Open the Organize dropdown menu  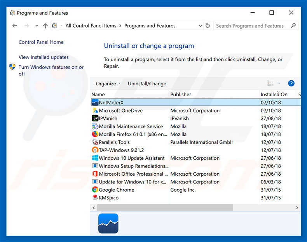[108, 84]
